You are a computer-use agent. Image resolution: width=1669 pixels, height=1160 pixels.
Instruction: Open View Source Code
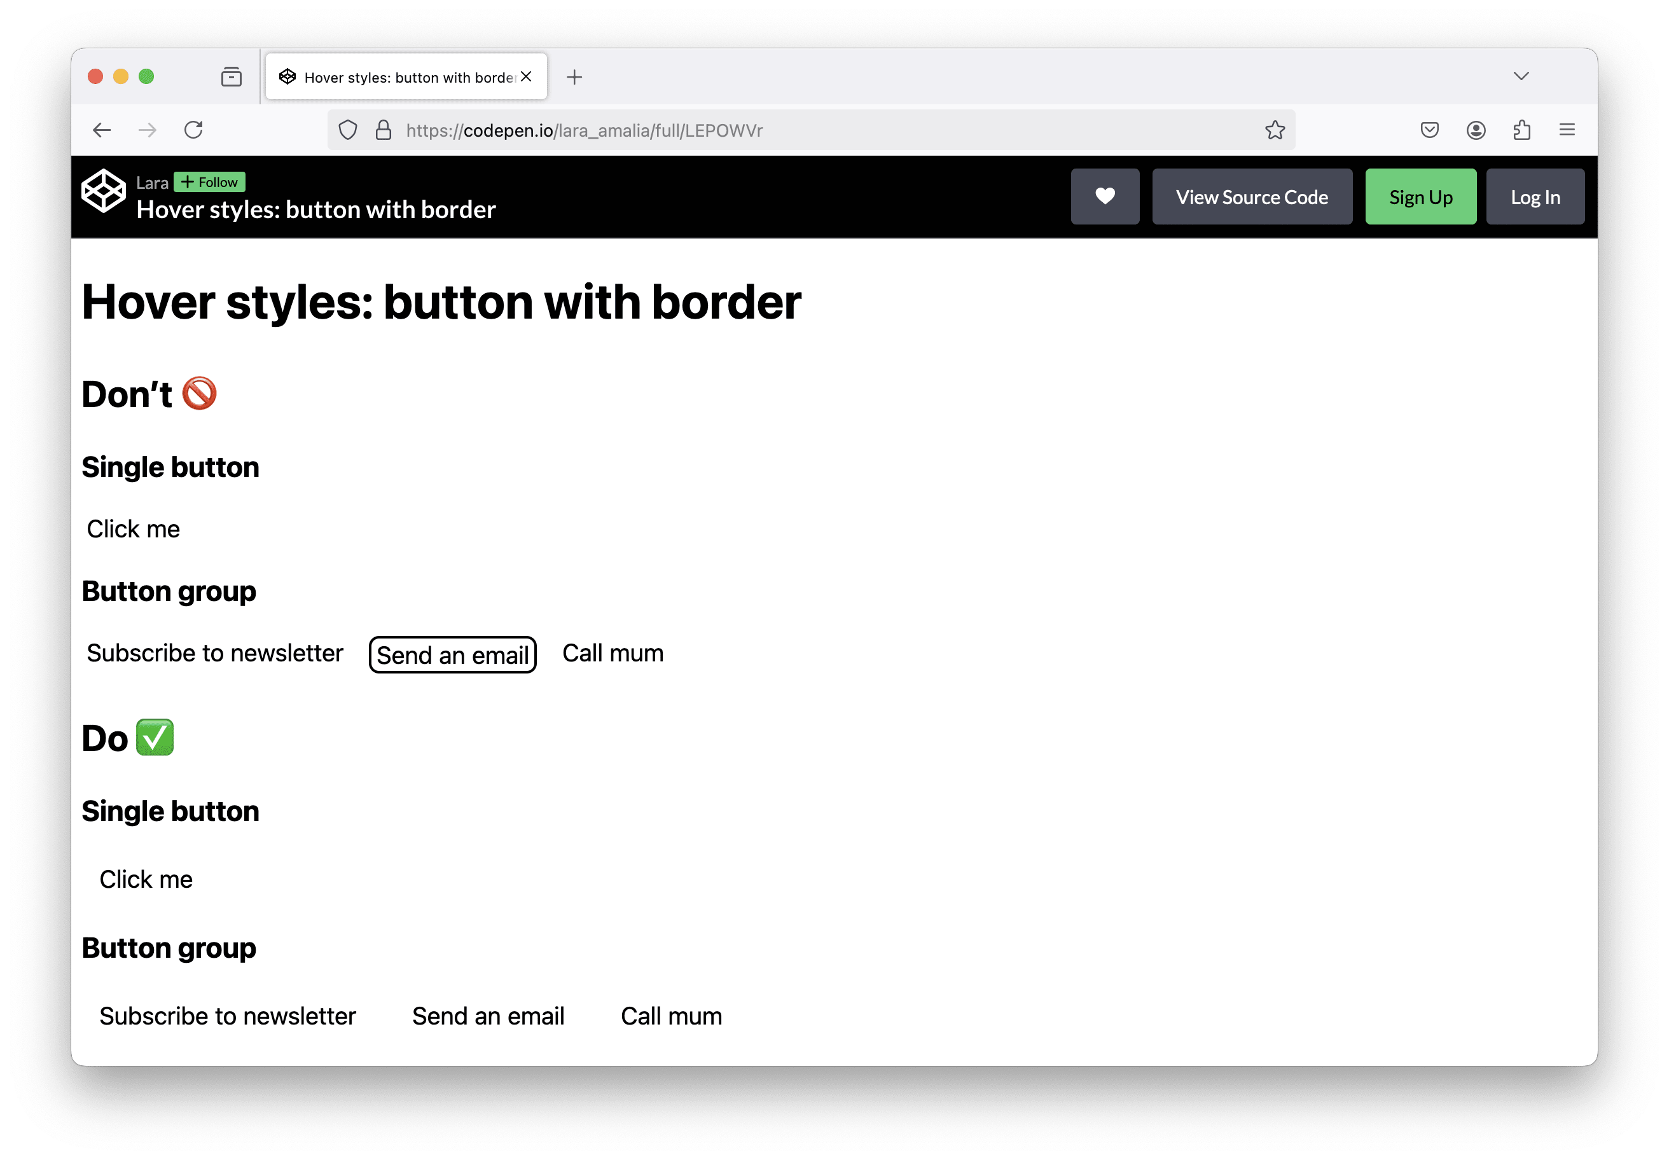pos(1252,197)
